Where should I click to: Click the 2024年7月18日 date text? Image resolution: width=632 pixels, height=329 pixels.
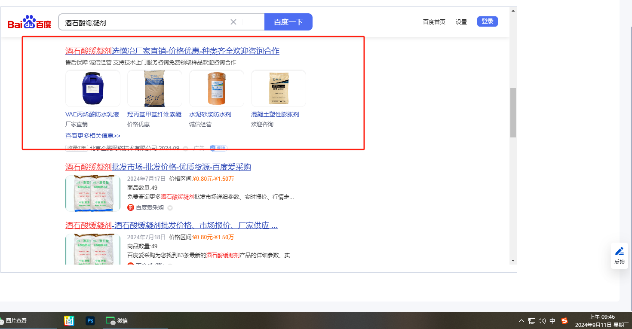coord(146,237)
